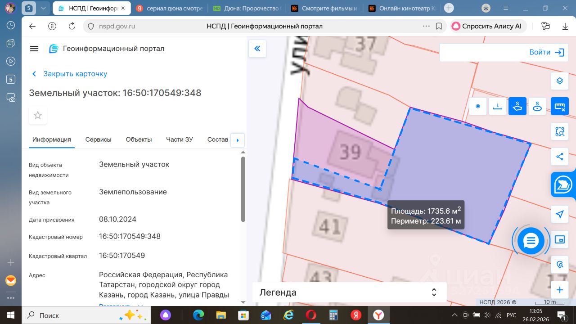Open a new browser tab
The height and width of the screenshot is (324, 576).
coord(449,8)
